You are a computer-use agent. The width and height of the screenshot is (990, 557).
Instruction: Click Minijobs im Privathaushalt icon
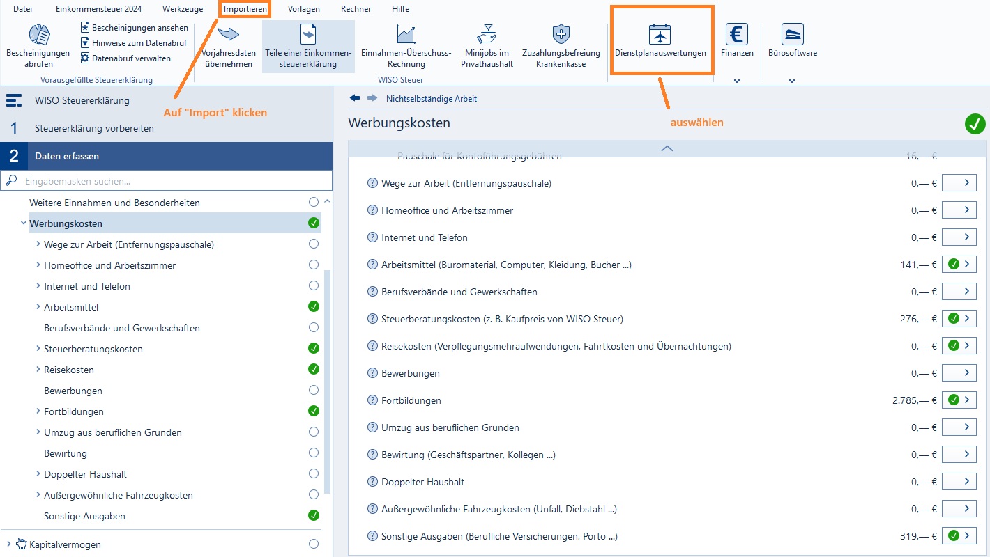[487, 34]
